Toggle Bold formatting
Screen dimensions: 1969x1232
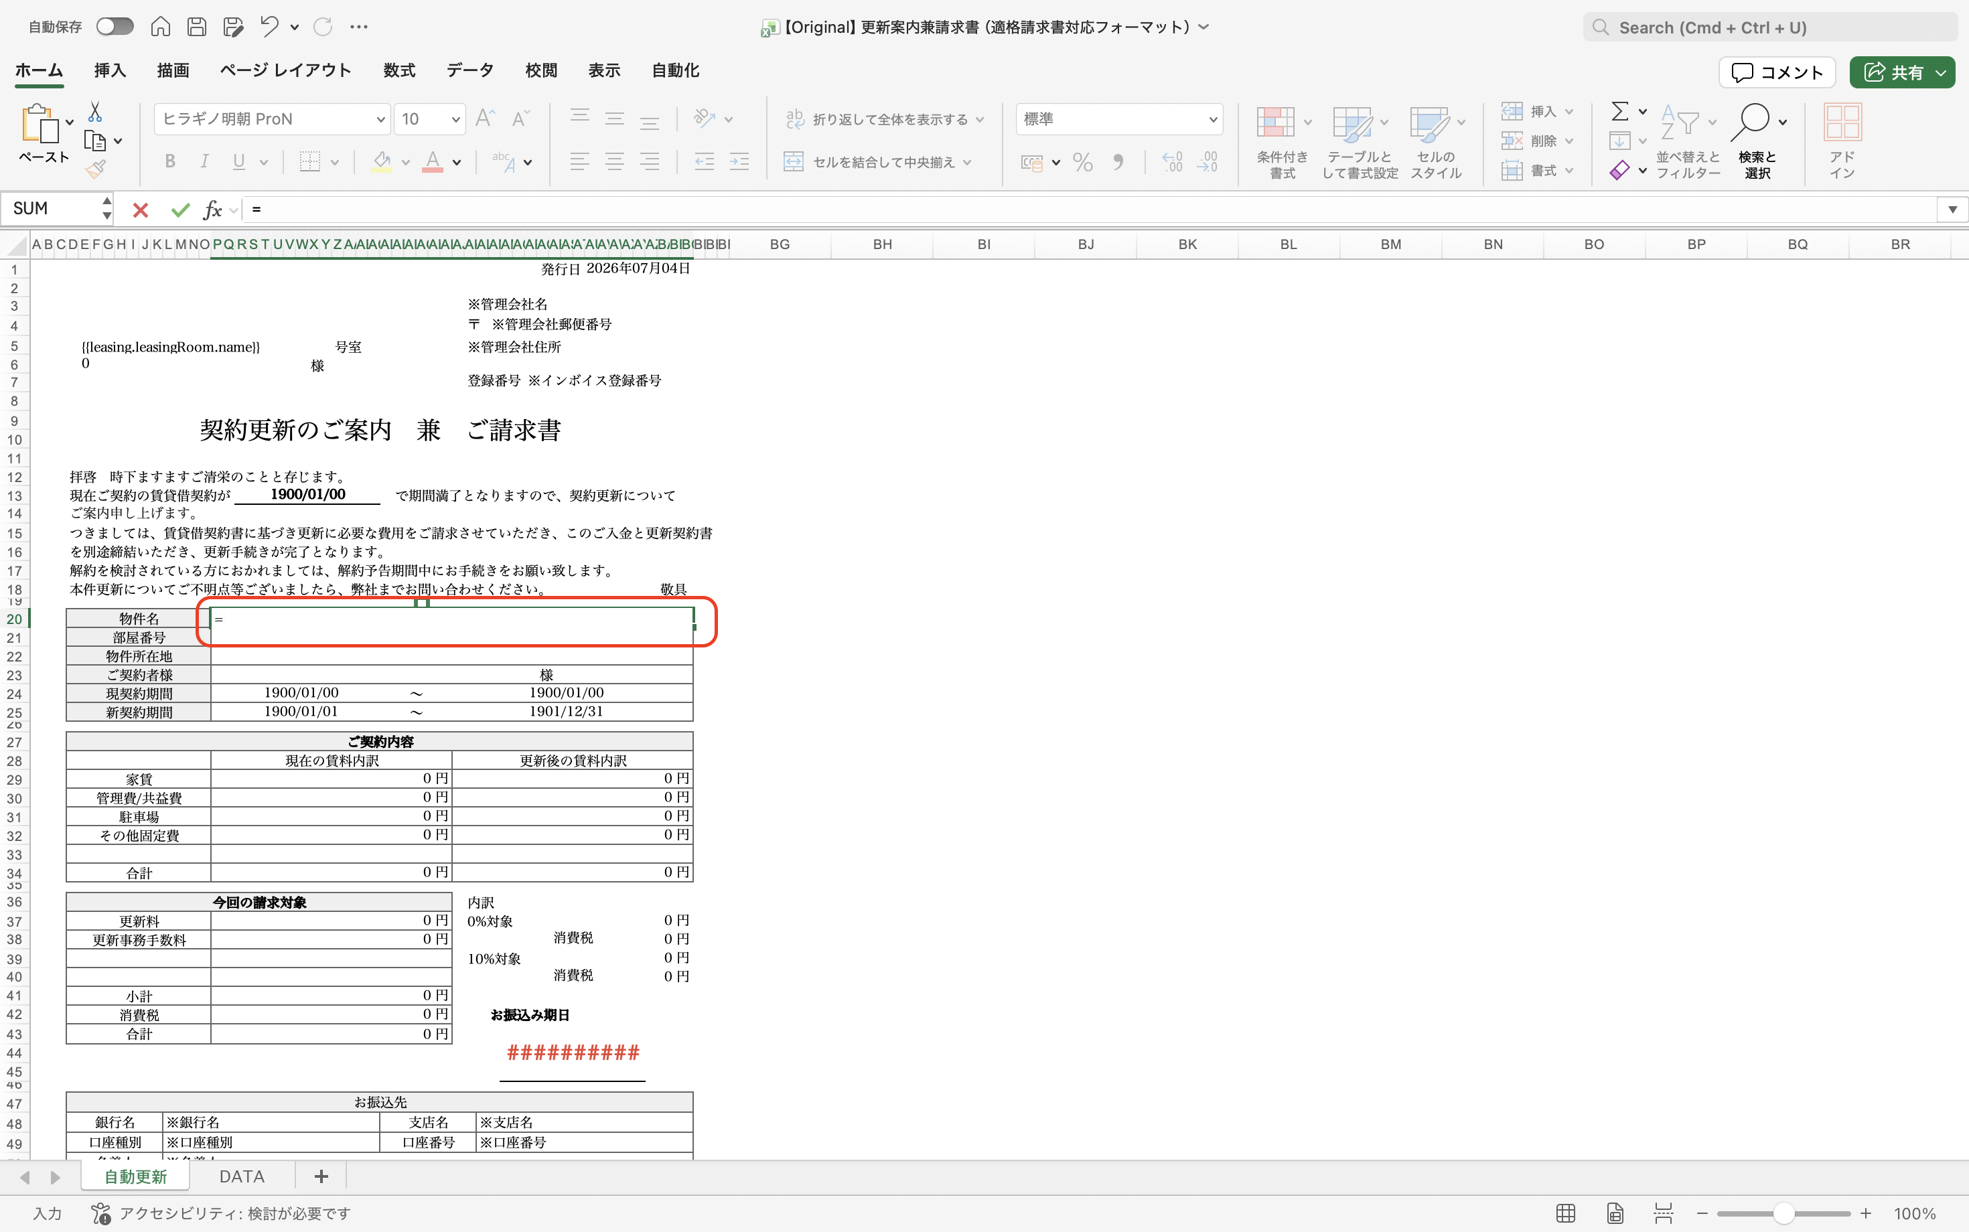169,161
